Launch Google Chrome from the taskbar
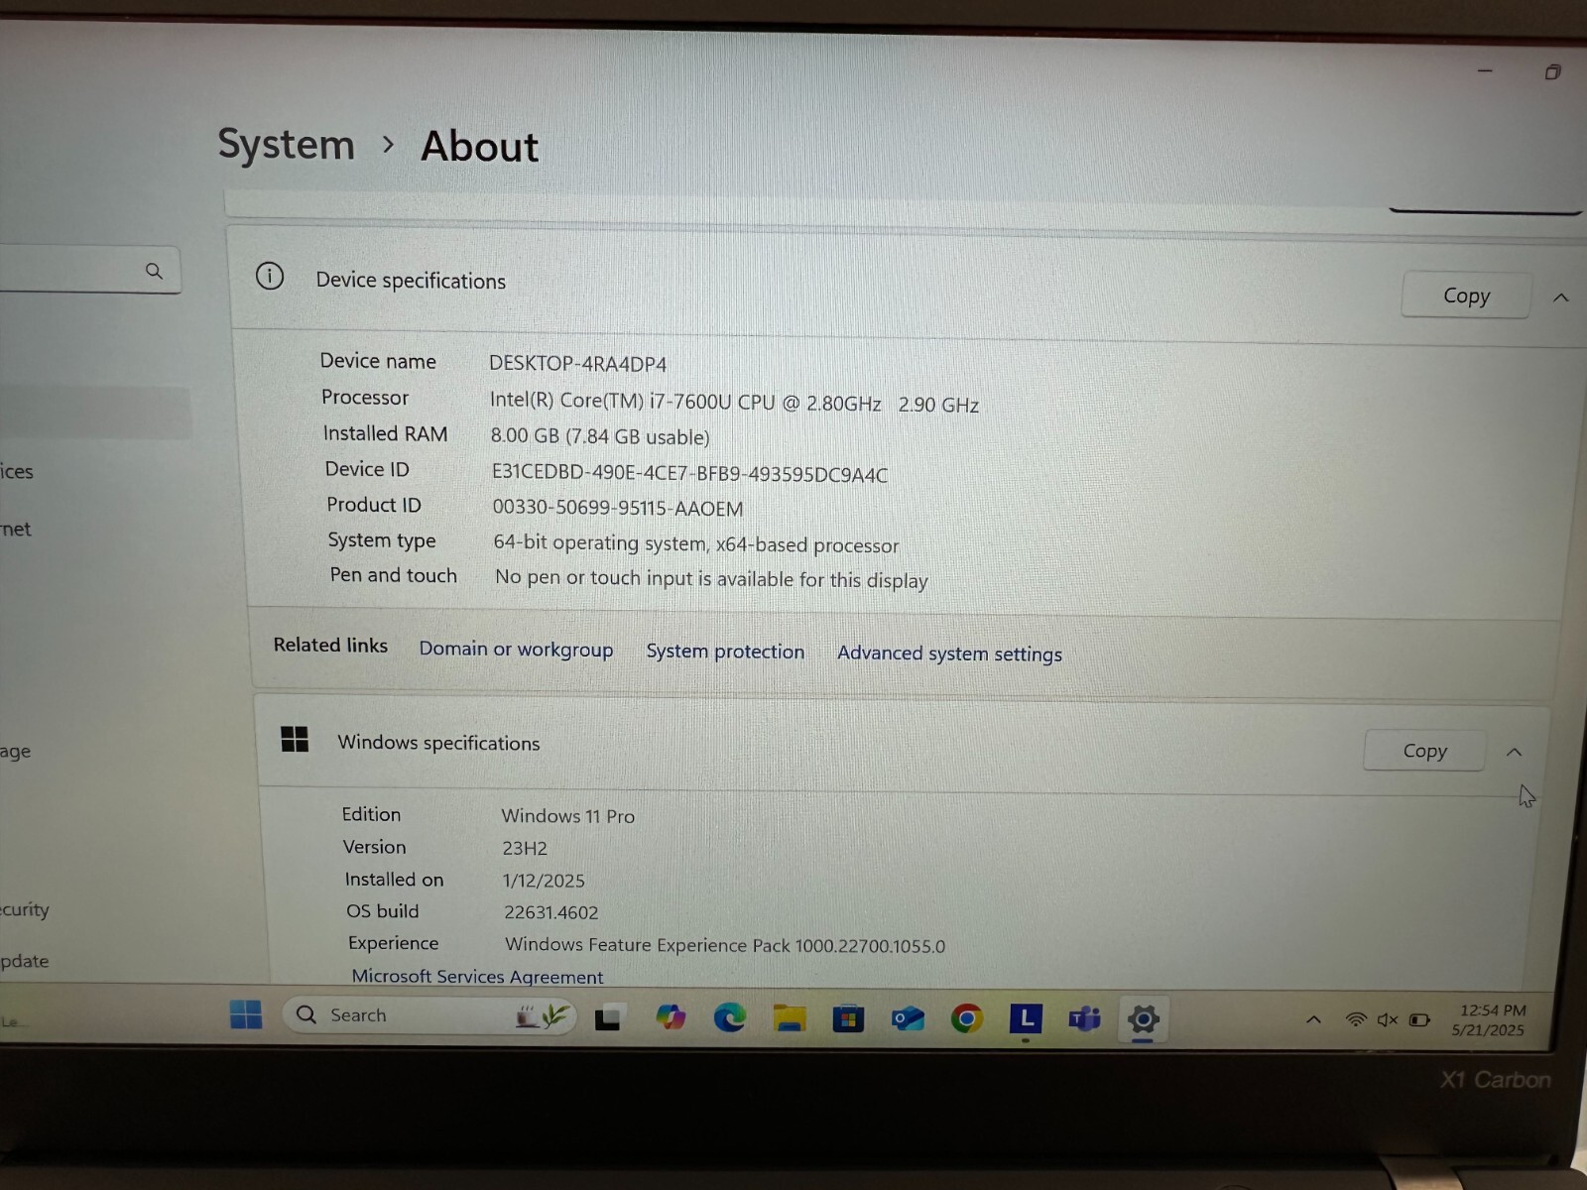Viewport: 1587px width, 1190px height. point(966,1018)
